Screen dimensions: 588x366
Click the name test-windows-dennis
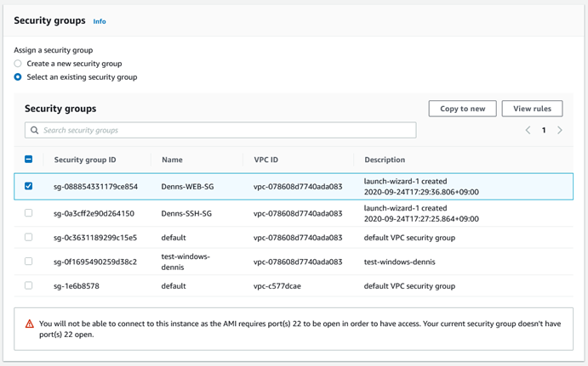[186, 262]
